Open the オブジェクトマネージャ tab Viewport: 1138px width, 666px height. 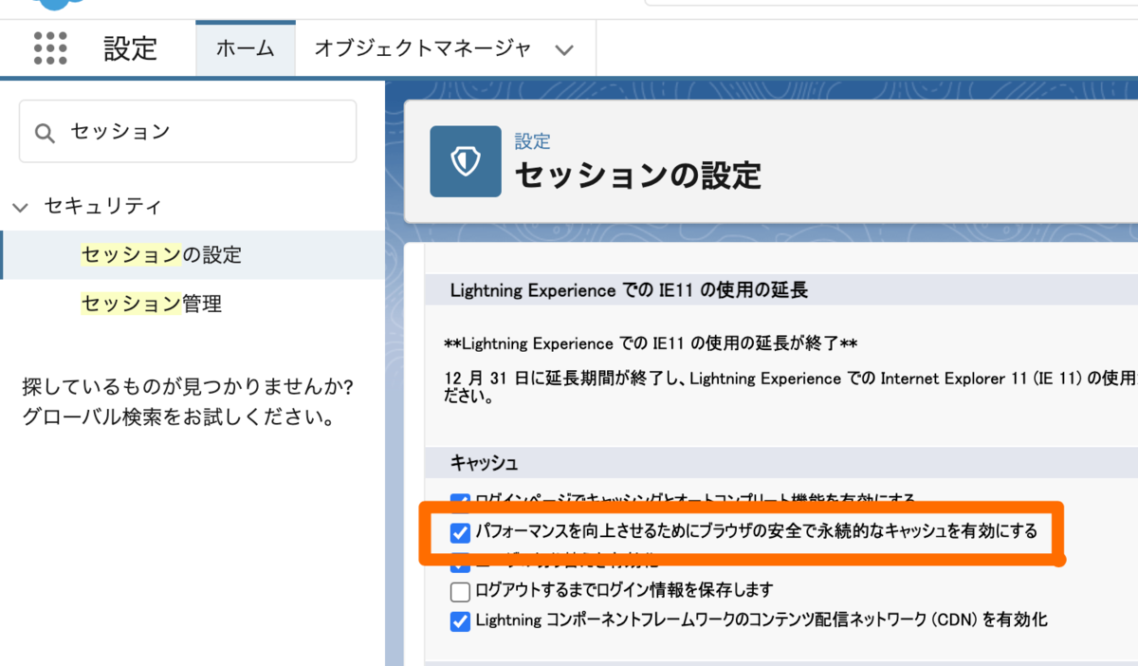click(x=423, y=48)
